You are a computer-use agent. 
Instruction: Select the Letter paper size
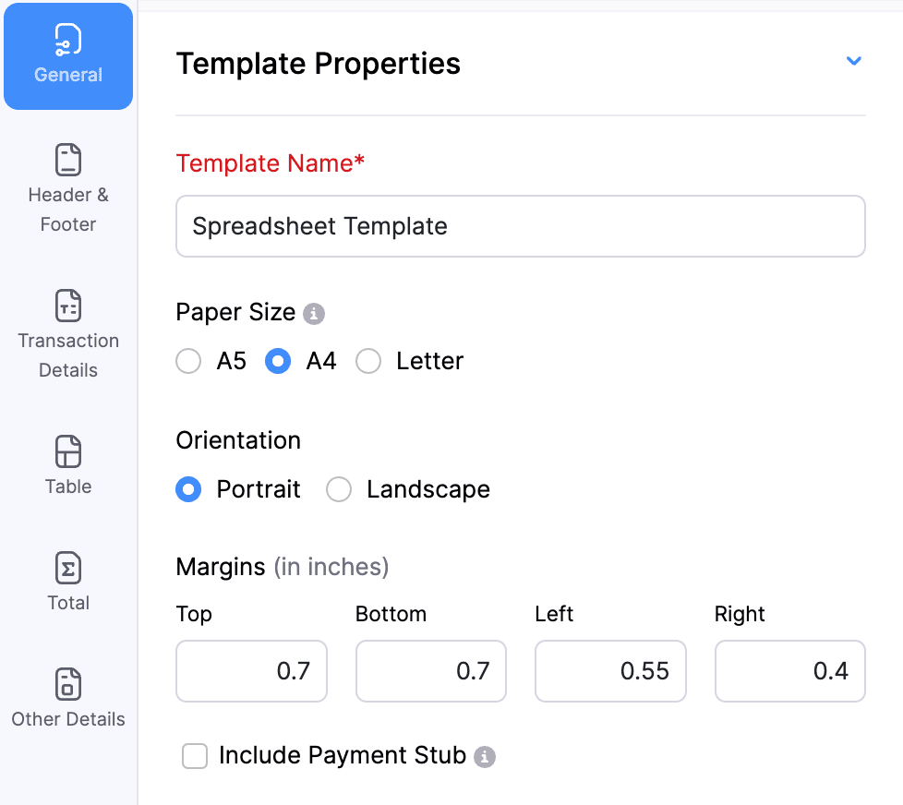click(368, 361)
